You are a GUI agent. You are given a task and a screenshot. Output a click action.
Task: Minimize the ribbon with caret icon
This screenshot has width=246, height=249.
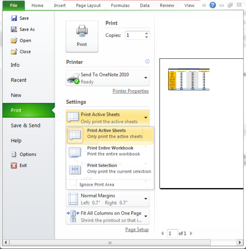coord(204,5)
